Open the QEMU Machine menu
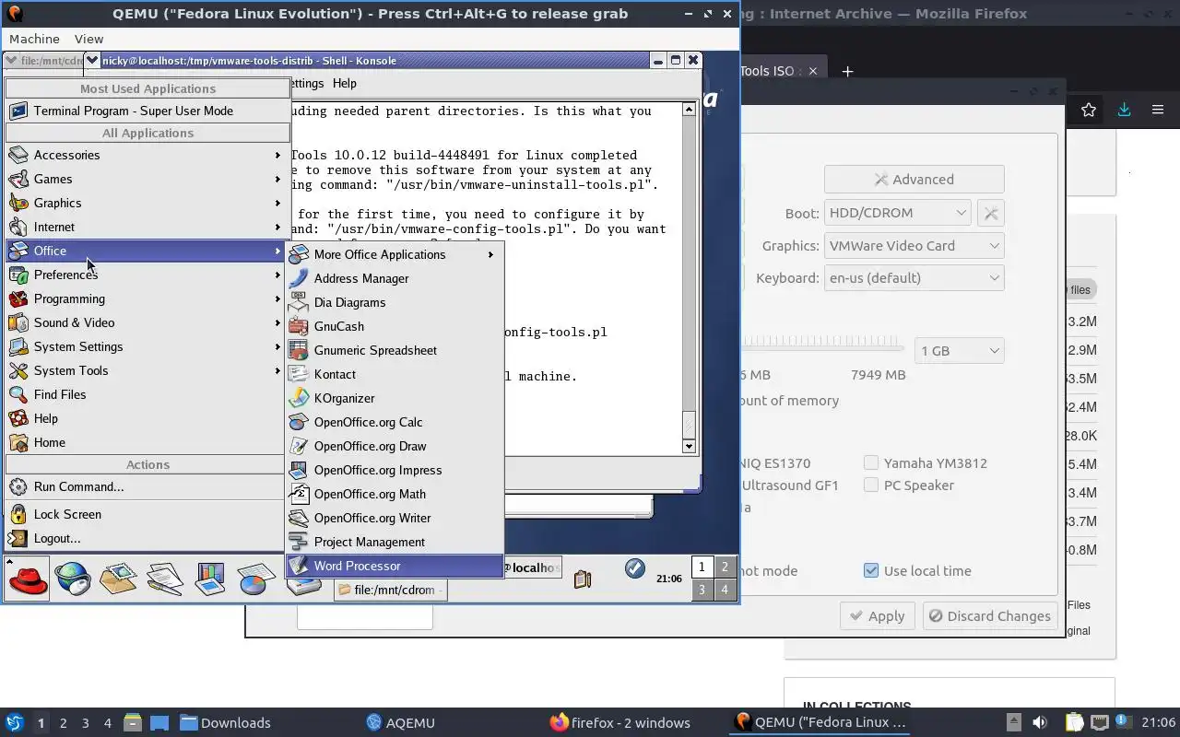 pos(34,39)
